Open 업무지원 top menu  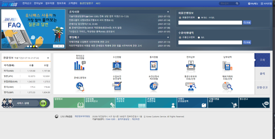pos(50,3)
